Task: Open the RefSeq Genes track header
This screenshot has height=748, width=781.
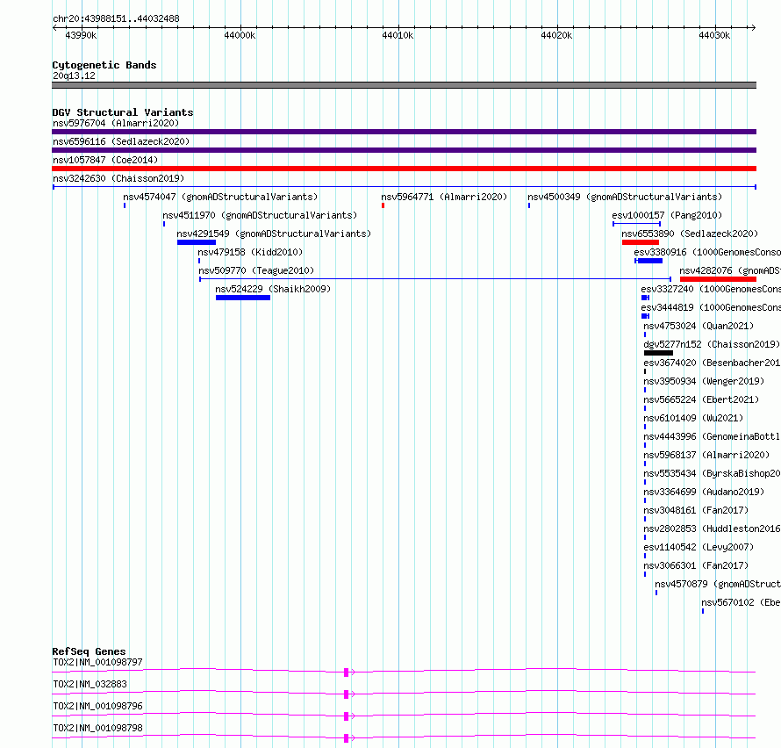Action: pos(89,651)
